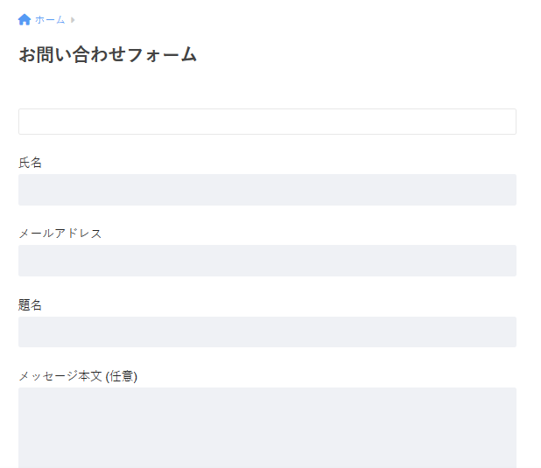Select the メールアドレス input field
Image resolution: width=541 pixels, height=468 pixels.
(x=267, y=261)
